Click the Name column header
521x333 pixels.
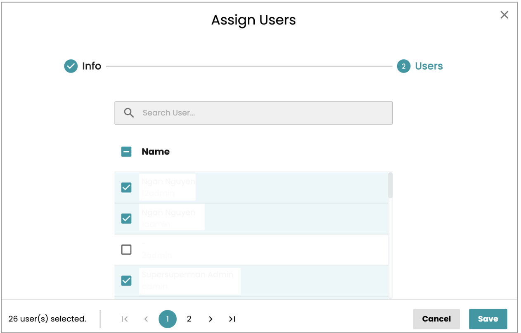click(x=156, y=152)
